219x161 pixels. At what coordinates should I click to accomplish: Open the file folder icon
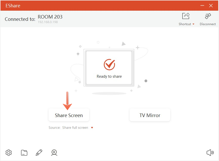coord(24,153)
